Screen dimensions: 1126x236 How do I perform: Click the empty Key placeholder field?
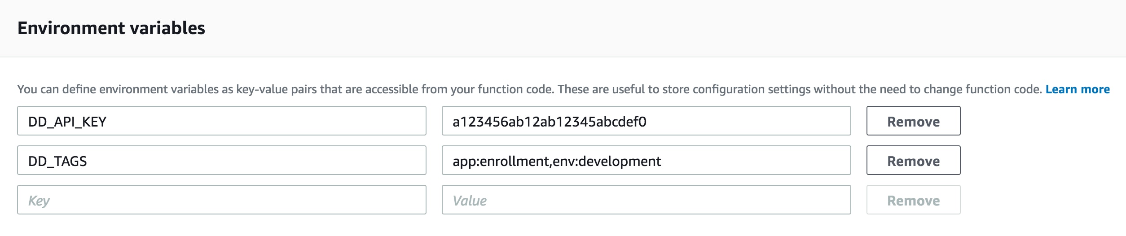pyautogui.click(x=221, y=200)
